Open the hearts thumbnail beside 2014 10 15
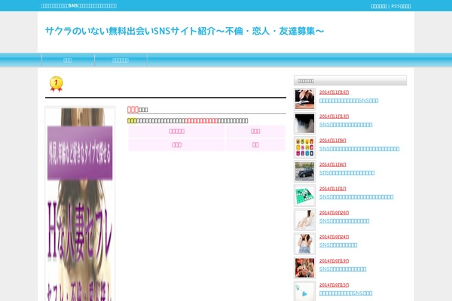 (304, 291)
